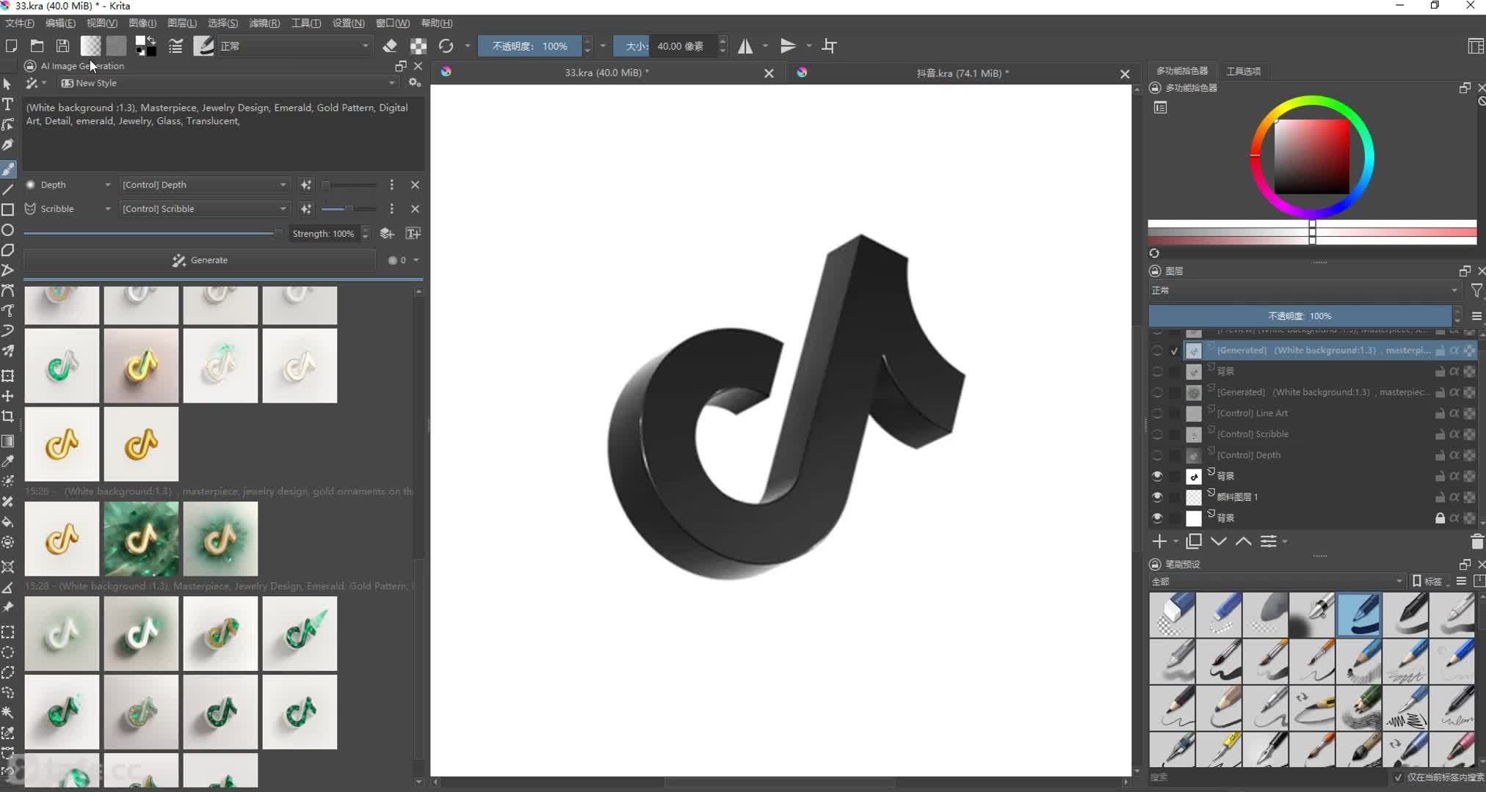
Task: Toggle Scribble control preprocessing icon
Action: click(x=306, y=209)
